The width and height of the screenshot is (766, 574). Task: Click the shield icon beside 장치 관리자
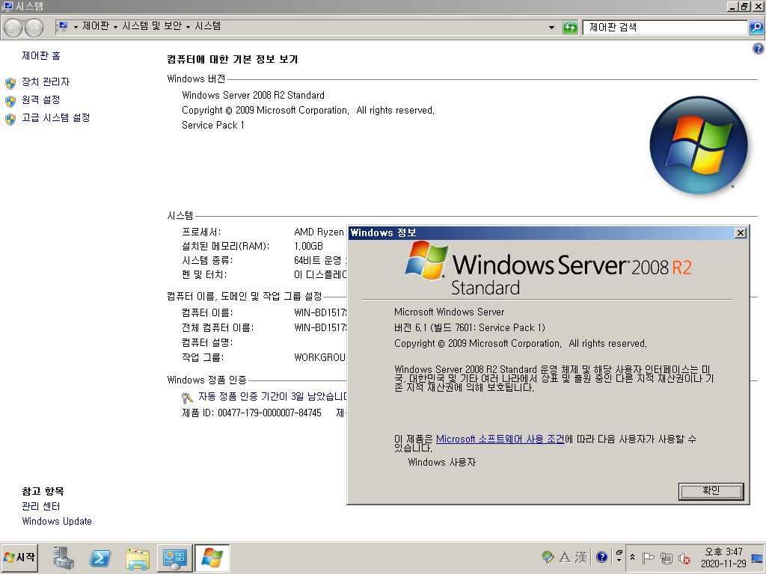tap(10, 83)
